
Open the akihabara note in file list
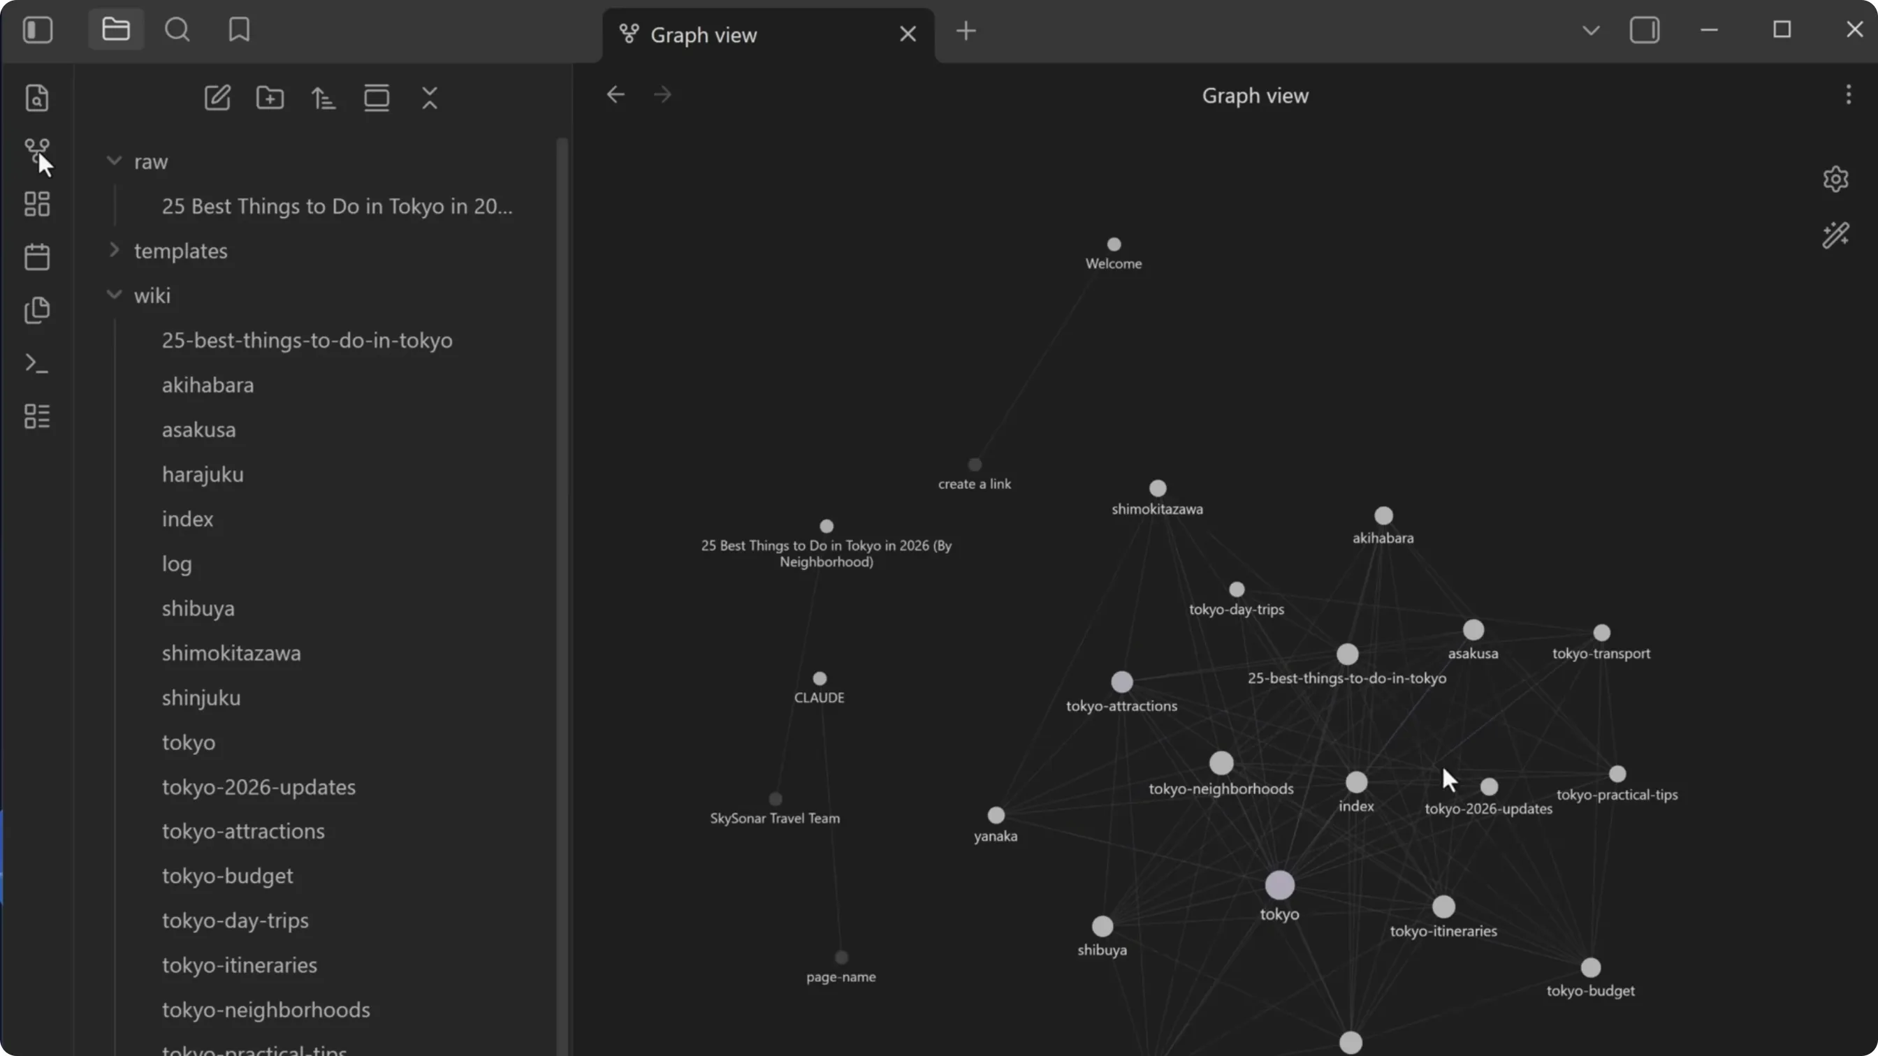[208, 385]
